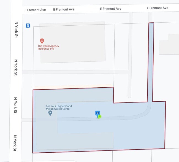Click the rightmost E Fremont Ave label
Image resolution: width=179 pixels, height=162 pixels.
coord(157,8)
